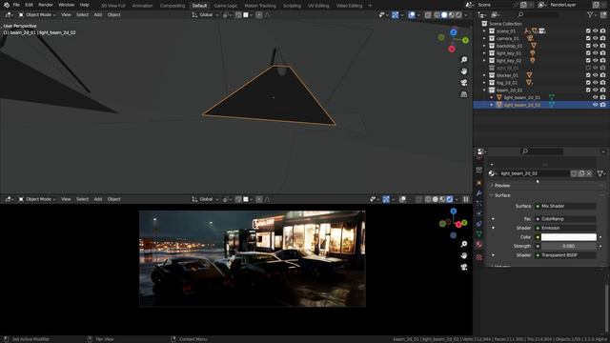Open the Render menu
Image resolution: width=610 pixels, height=343 pixels.
(46, 5)
